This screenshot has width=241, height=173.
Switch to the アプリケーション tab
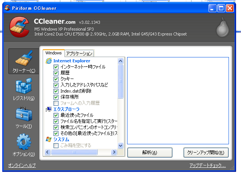(x=79, y=54)
